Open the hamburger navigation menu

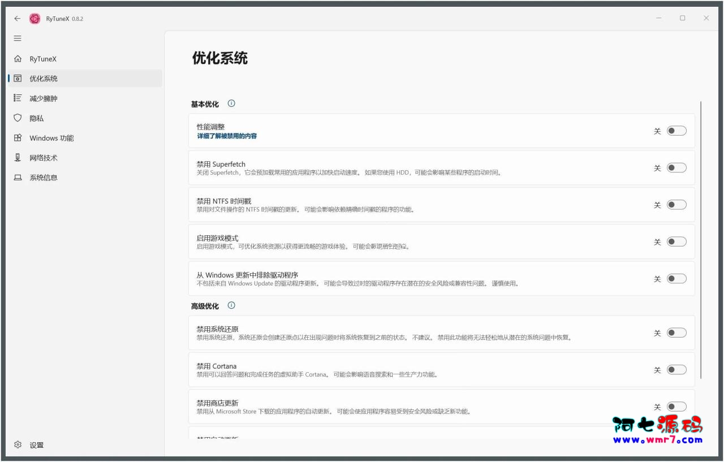(18, 38)
